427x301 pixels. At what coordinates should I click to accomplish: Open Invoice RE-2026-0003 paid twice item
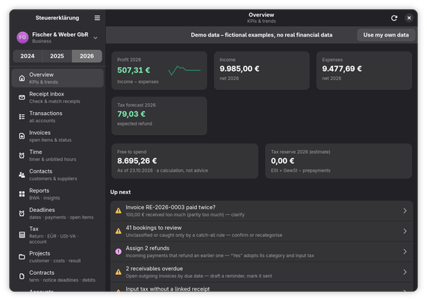tap(261, 211)
